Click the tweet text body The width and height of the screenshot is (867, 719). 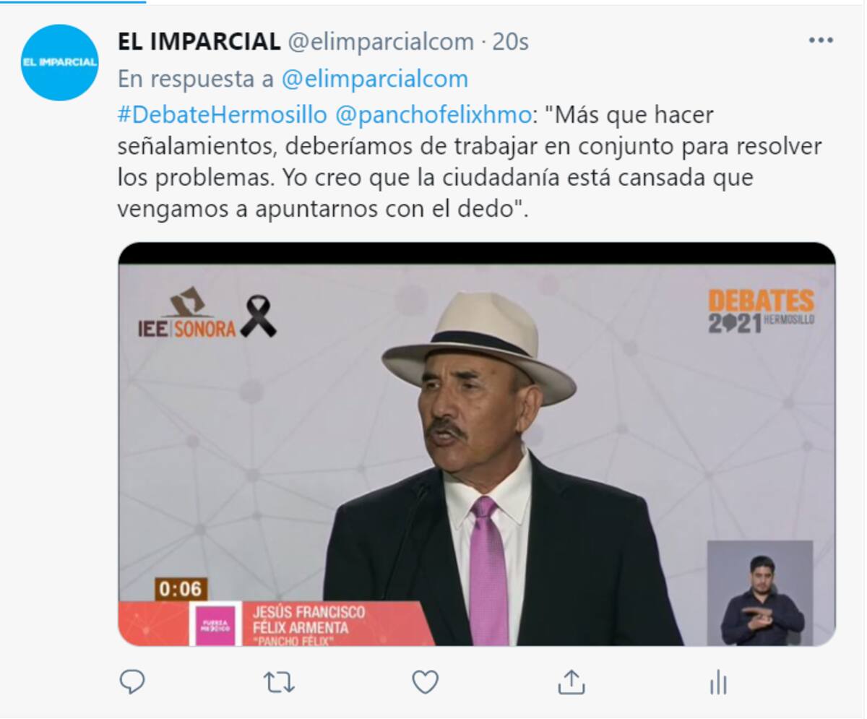click(470, 162)
